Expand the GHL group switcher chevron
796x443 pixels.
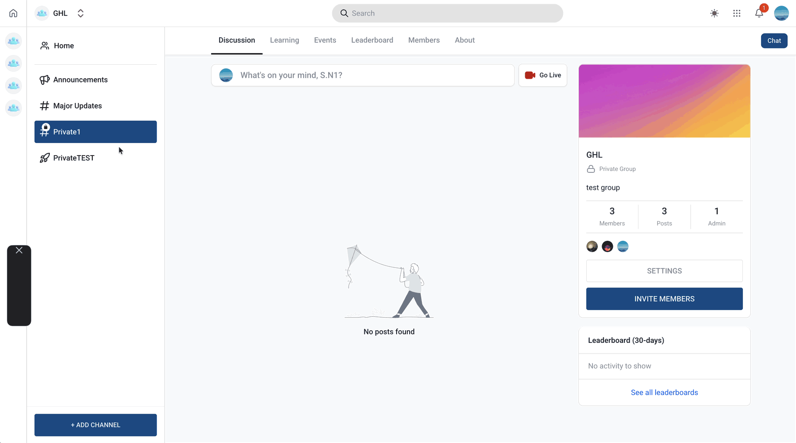(81, 14)
